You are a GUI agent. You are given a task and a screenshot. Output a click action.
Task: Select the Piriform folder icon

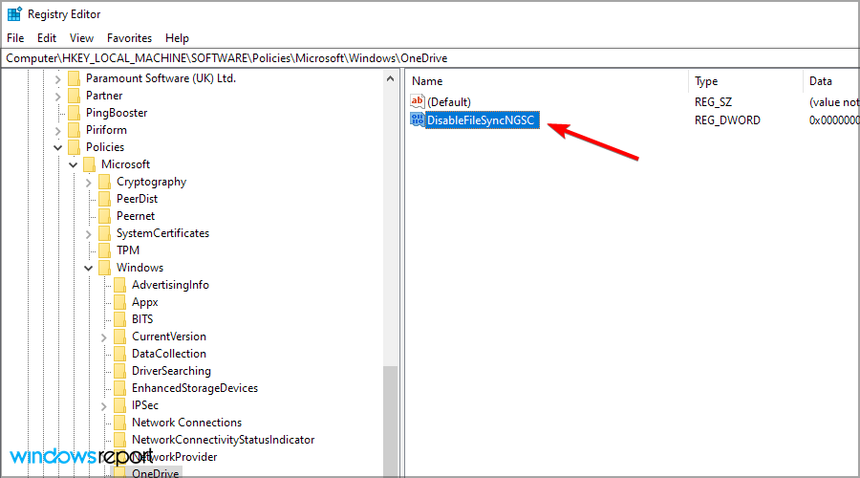point(74,130)
